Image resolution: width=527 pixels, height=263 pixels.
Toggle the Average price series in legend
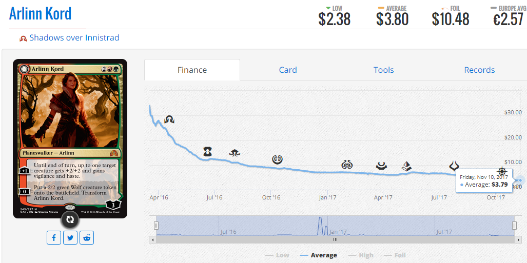pos(319,255)
